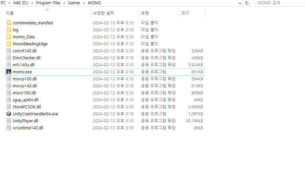The height and width of the screenshot is (172, 305).
Task: Click the concrt140.dll file icon
Action: [x=9, y=51]
